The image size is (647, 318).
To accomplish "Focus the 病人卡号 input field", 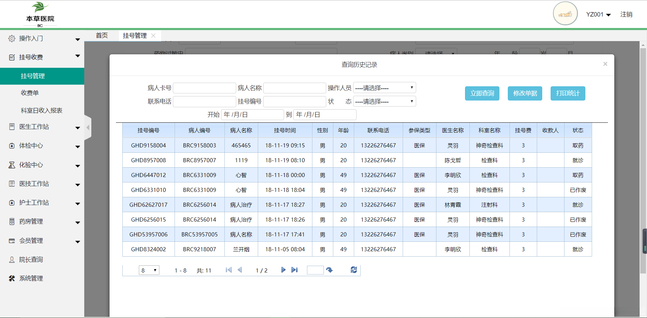I will tap(204, 88).
